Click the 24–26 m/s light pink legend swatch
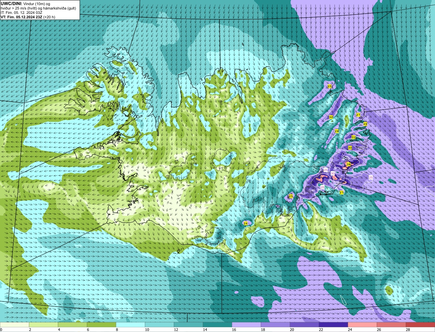This screenshot has height=332, width=435. tap(363, 325)
